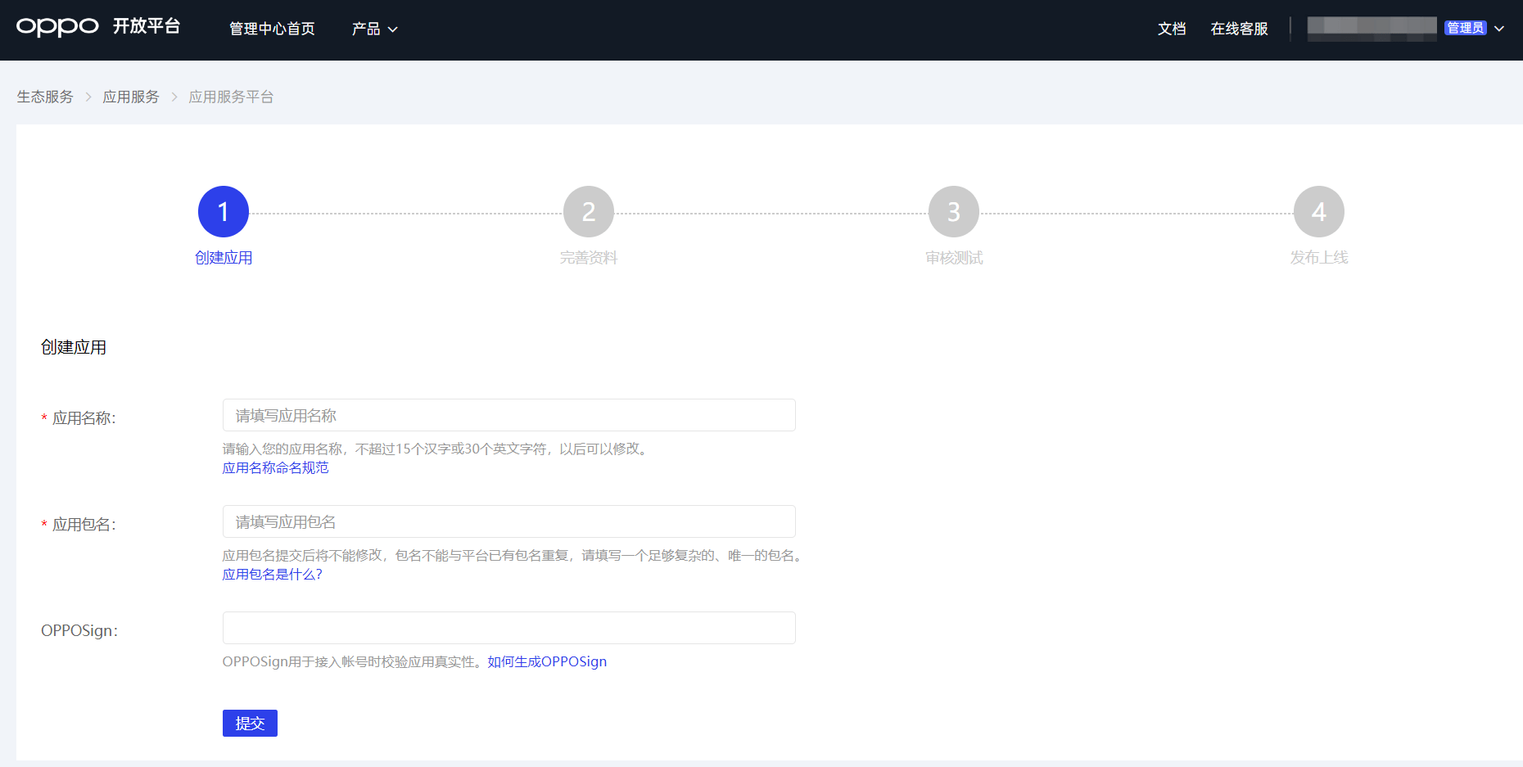The height and width of the screenshot is (767, 1523).
Task: Open the 文档 page
Action: coord(1171,29)
